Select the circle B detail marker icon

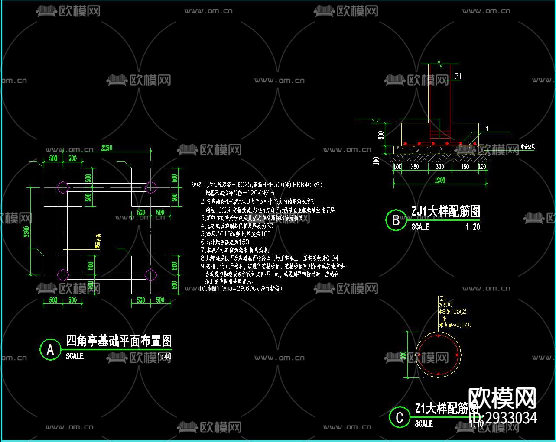click(396, 220)
